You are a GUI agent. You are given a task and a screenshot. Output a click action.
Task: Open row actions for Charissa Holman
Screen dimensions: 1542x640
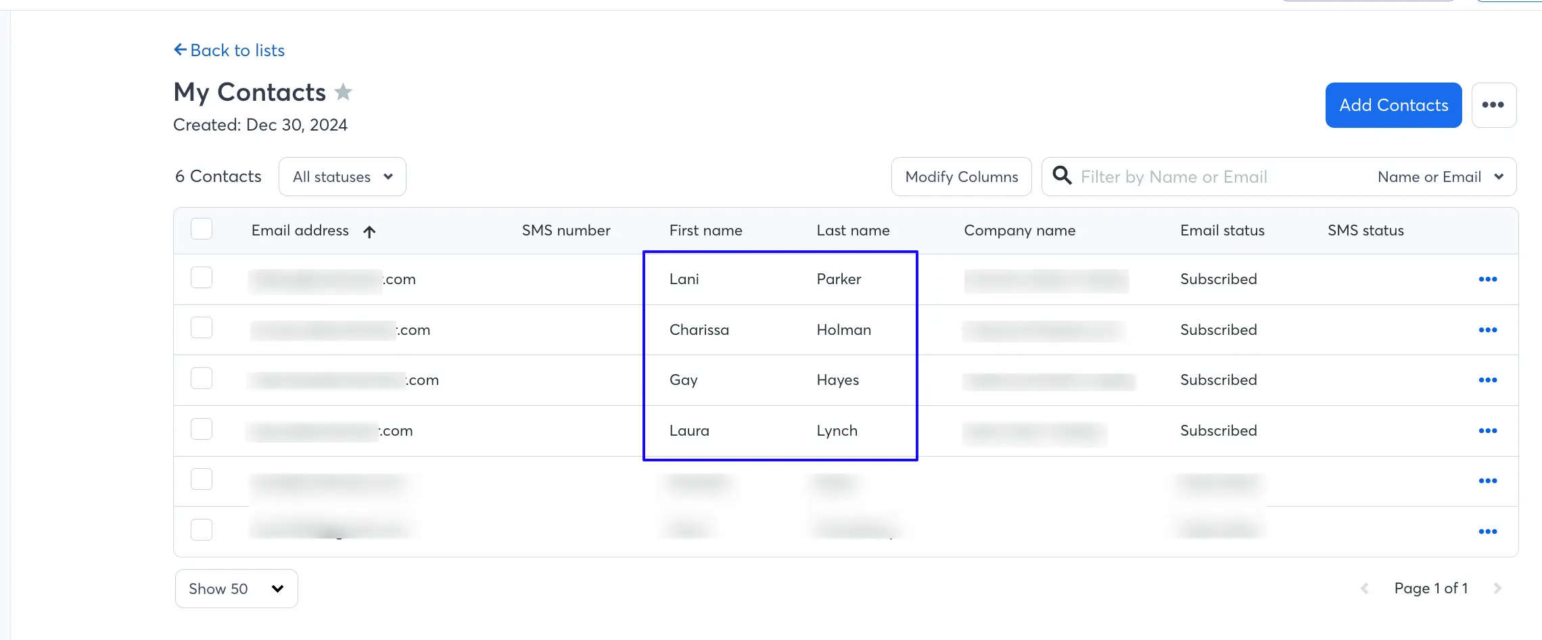[1487, 329]
